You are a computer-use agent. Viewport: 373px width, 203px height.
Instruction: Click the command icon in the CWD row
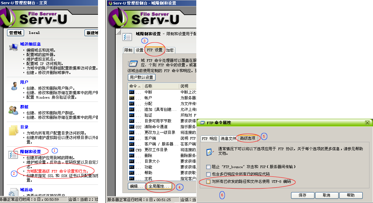tap(131, 150)
